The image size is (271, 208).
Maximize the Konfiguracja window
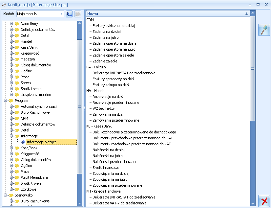pos(258,5)
